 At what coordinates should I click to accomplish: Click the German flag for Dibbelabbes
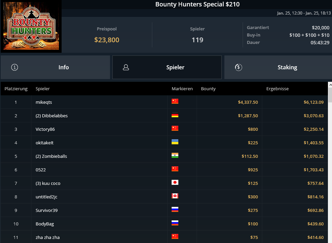(175, 115)
